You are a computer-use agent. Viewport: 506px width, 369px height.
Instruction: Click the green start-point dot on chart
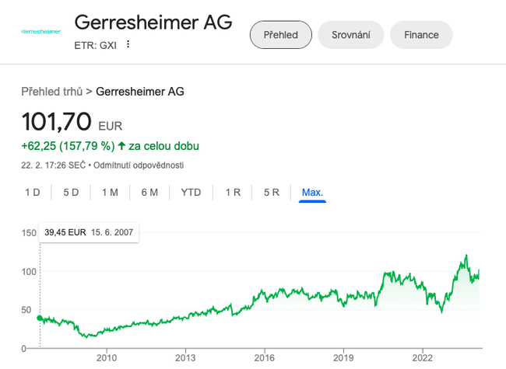[x=40, y=318]
